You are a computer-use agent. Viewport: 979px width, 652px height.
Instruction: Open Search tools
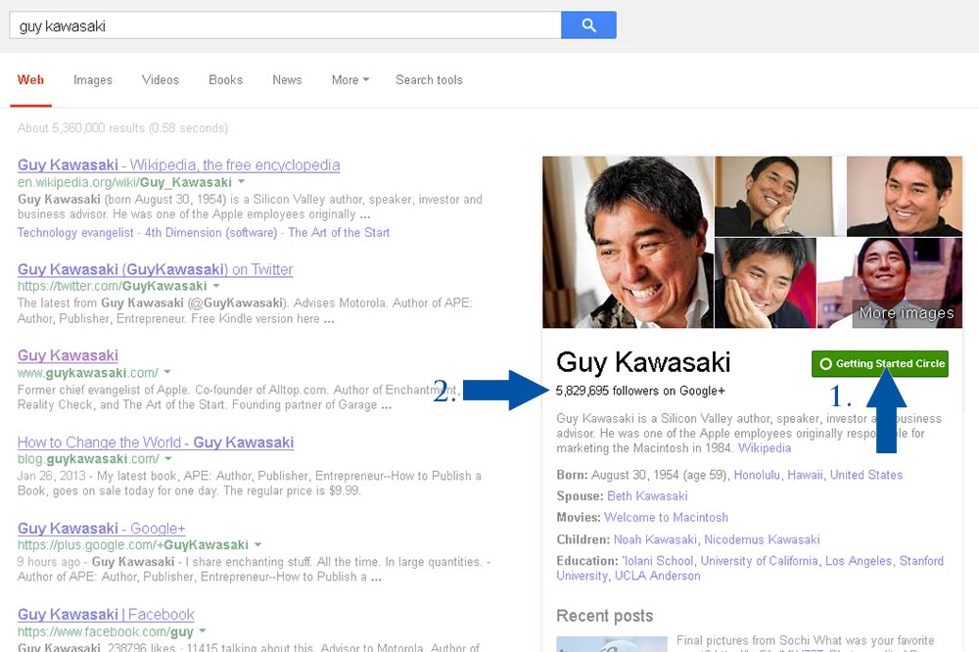pos(429,80)
